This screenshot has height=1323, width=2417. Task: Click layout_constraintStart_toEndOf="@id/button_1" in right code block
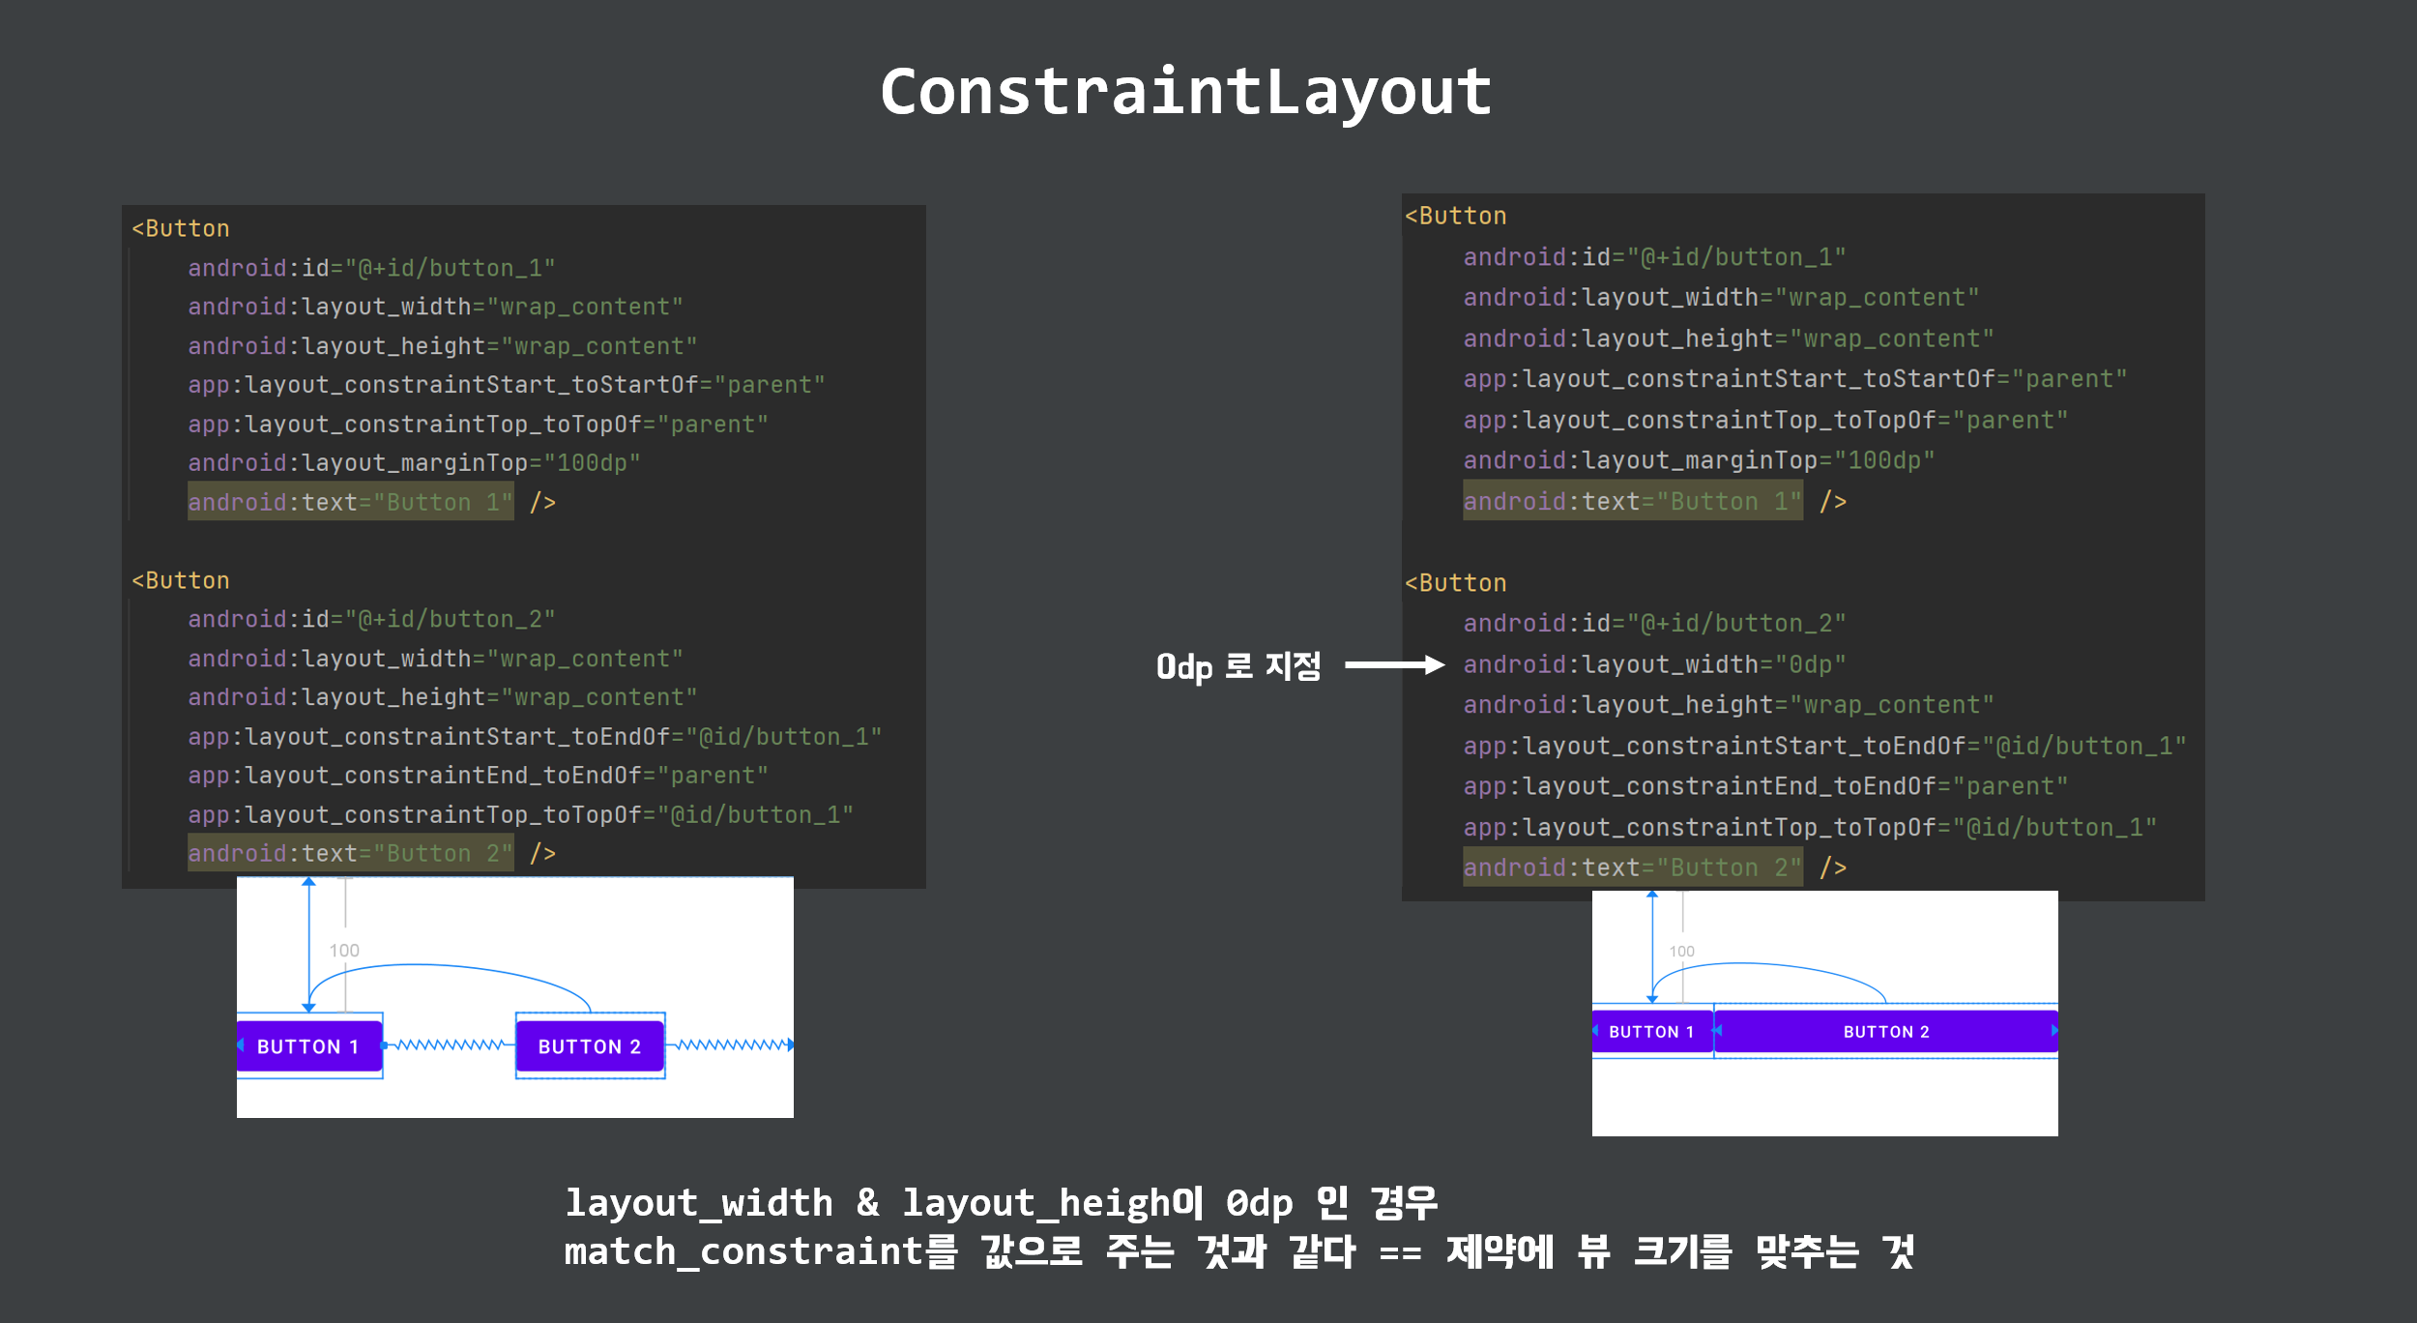tap(1825, 747)
